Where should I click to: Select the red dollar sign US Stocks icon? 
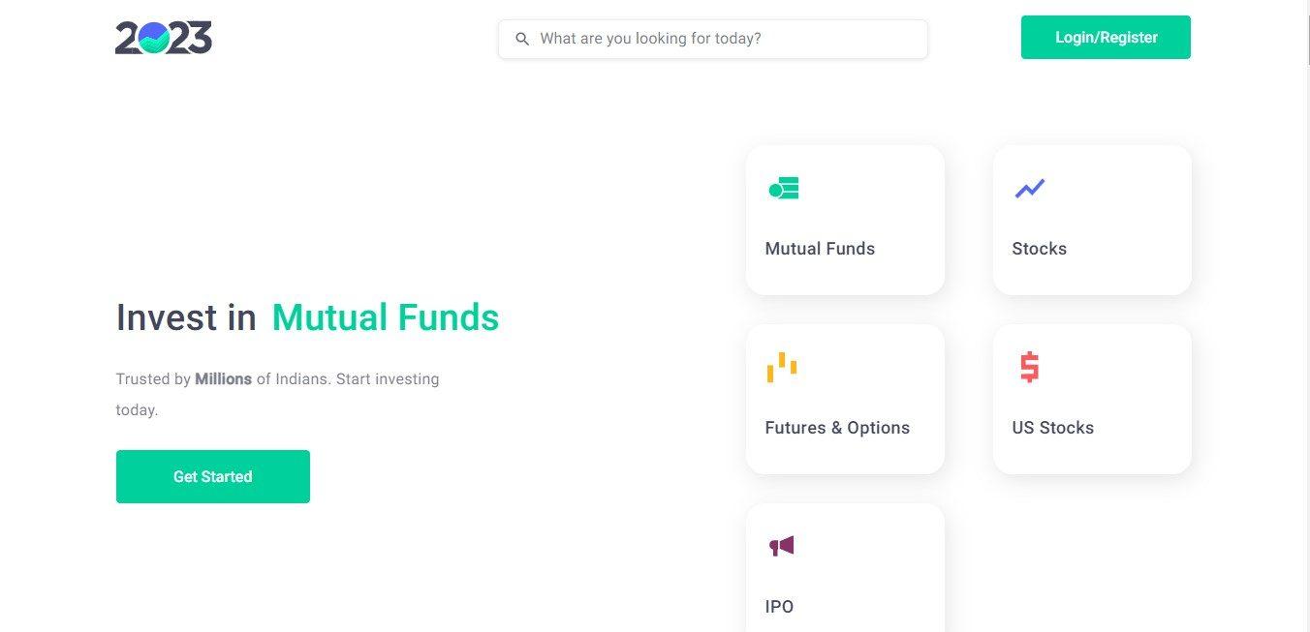tap(1029, 367)
